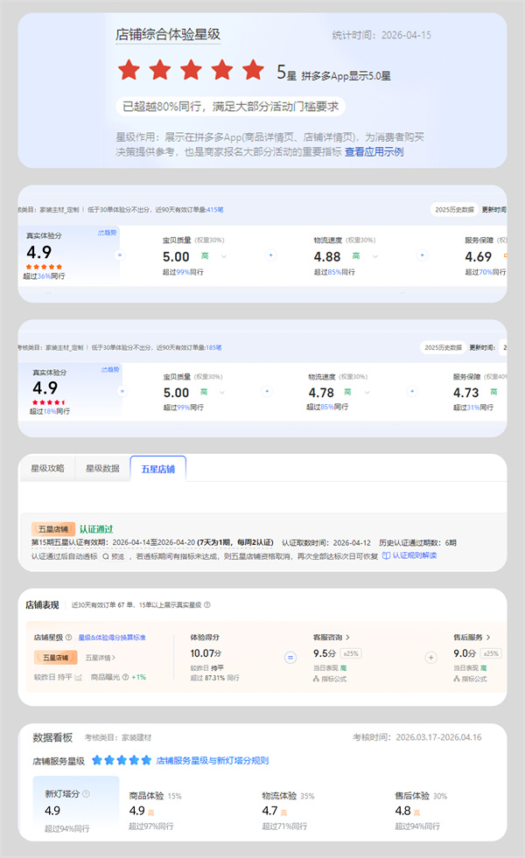Image resolution: width=525 pixels, height=858 pixels.
Task: Expand the 售后服务 section arrow
Action: (x=487, y=638)
